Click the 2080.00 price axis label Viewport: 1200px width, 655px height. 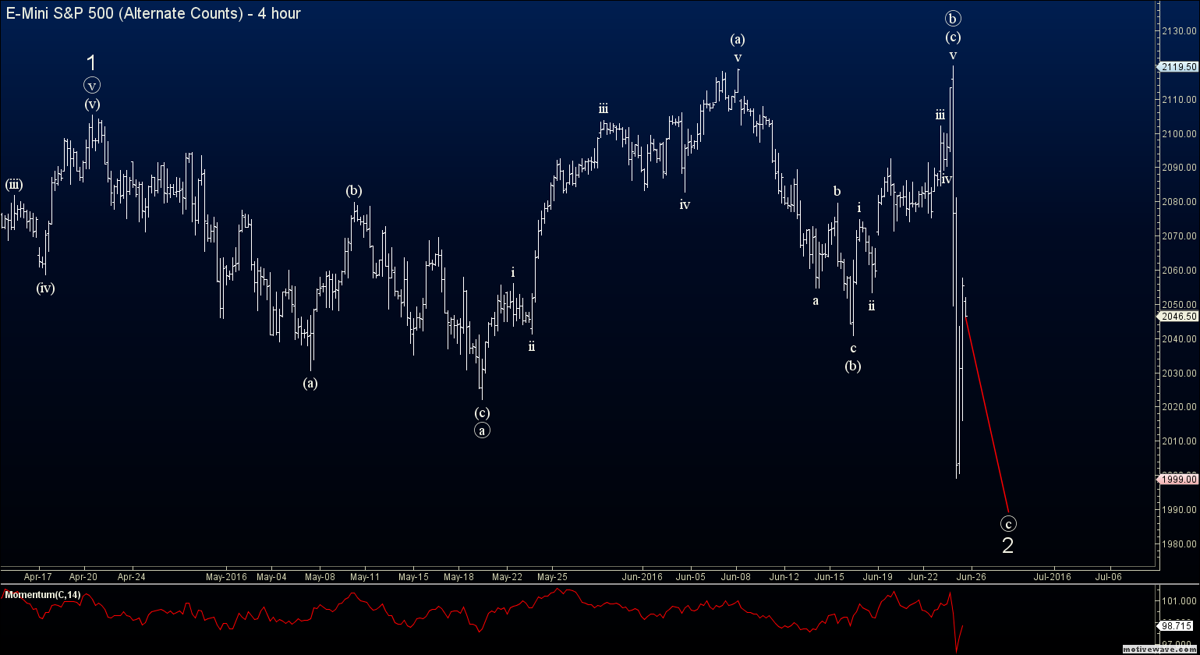click(x=1178, y=202)
